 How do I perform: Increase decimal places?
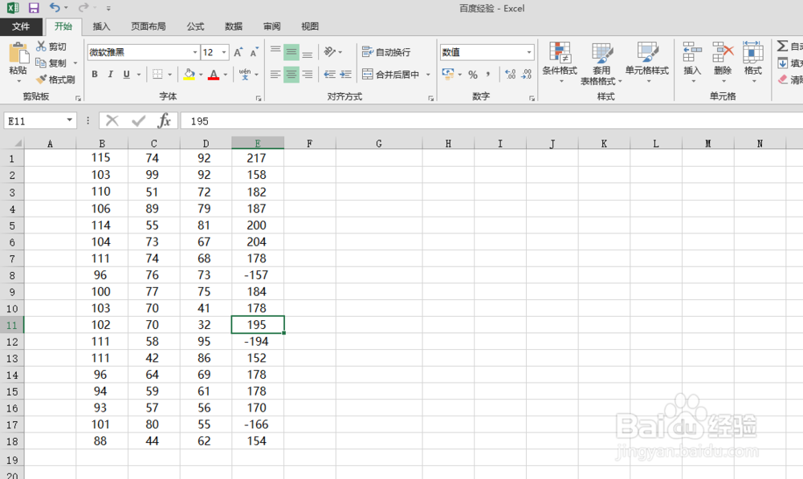511,74
